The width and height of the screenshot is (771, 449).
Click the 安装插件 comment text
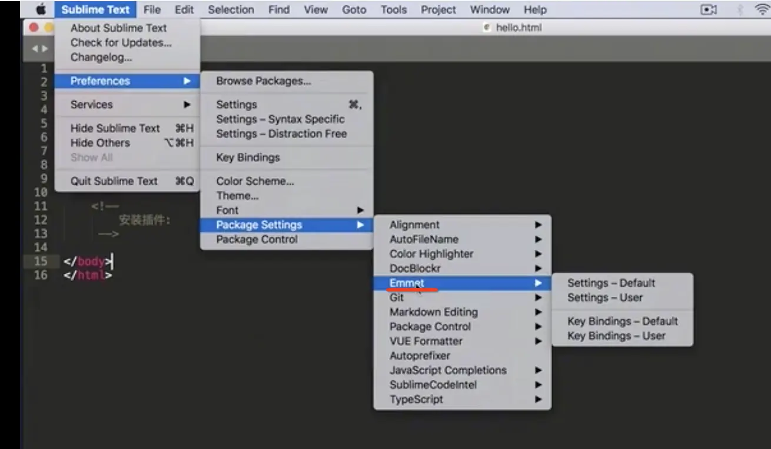click(145, 220)
